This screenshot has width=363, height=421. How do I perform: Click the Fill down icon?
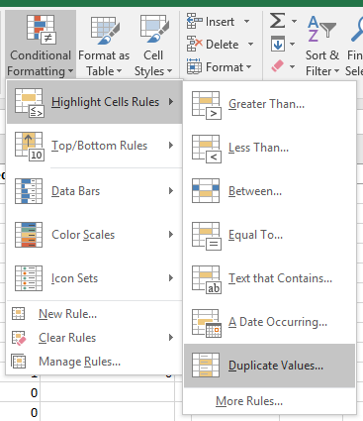[278, 44]
